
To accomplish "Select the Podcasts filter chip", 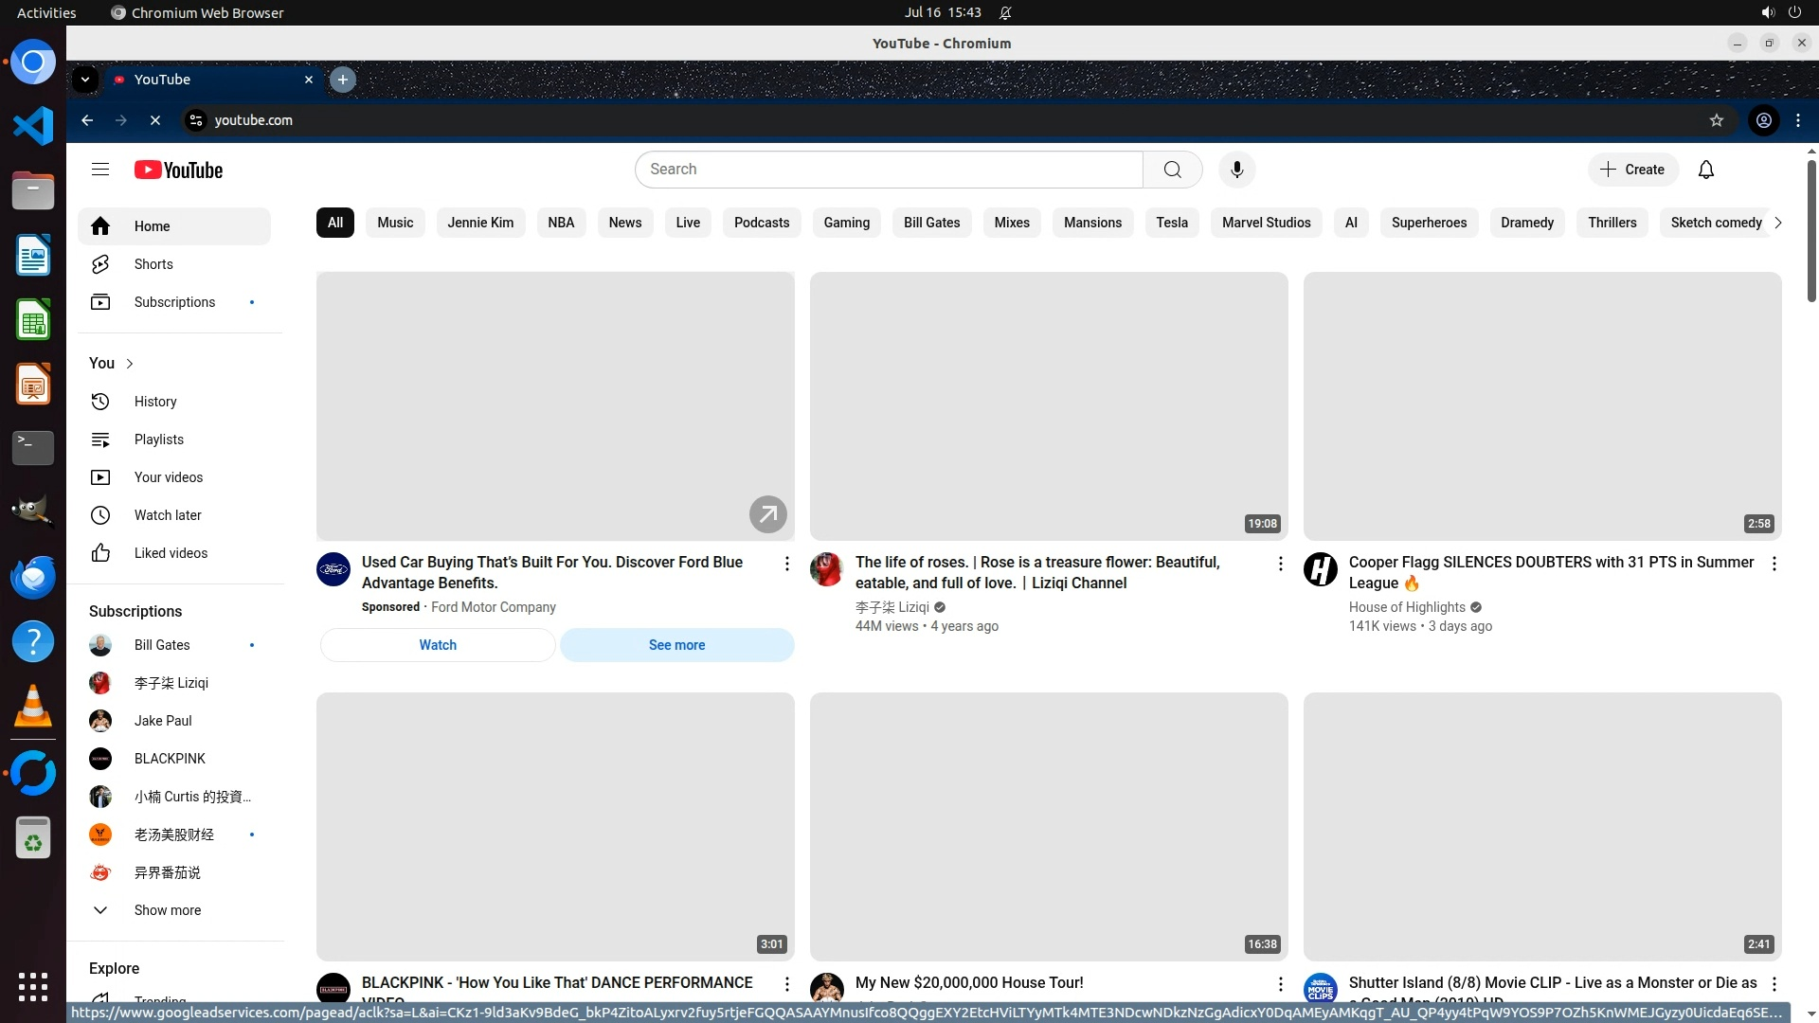I will [761, 223].
